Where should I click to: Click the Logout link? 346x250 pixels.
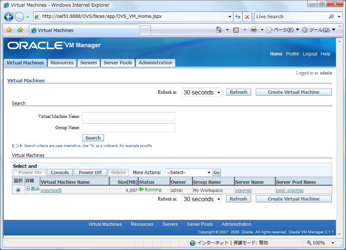point(310,54)
